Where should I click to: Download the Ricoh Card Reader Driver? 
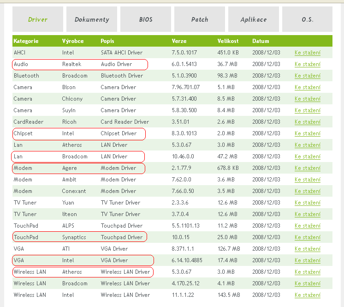tap(308, 122)
